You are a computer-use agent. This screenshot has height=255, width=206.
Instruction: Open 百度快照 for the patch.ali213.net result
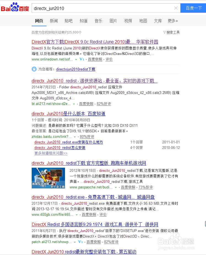pos(94,242)
